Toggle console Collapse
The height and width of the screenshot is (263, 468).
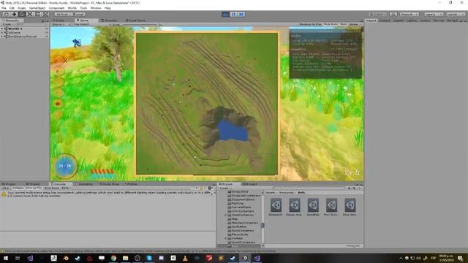click(x=18, y=188)
